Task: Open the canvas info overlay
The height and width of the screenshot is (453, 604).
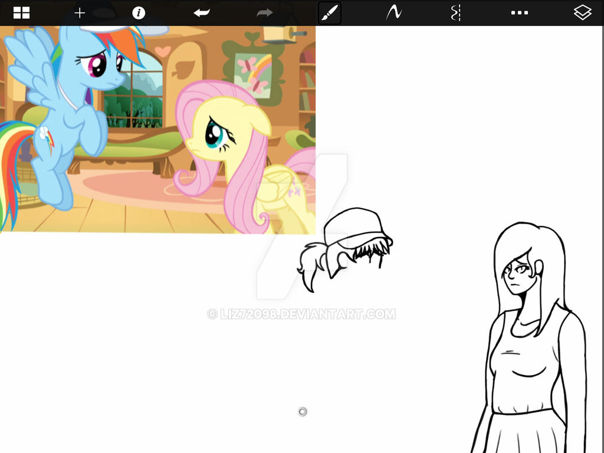Action: point(139,12)
